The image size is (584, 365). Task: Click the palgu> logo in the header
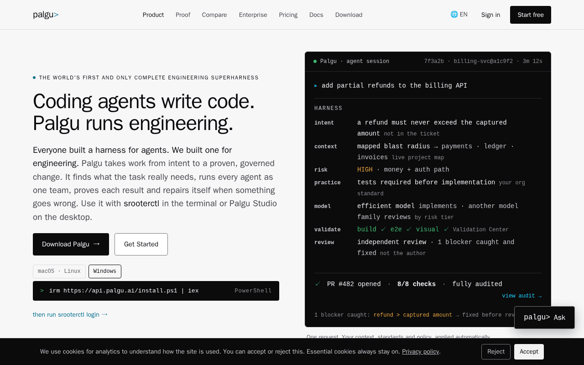coord(46,15)
